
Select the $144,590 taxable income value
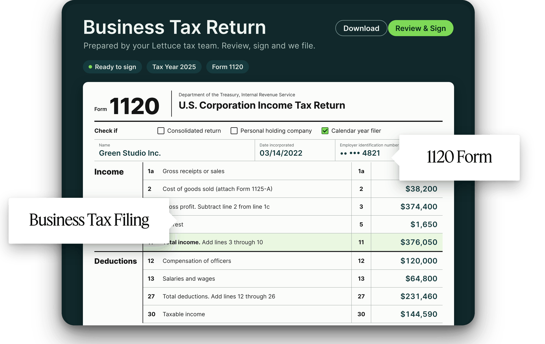419,314
